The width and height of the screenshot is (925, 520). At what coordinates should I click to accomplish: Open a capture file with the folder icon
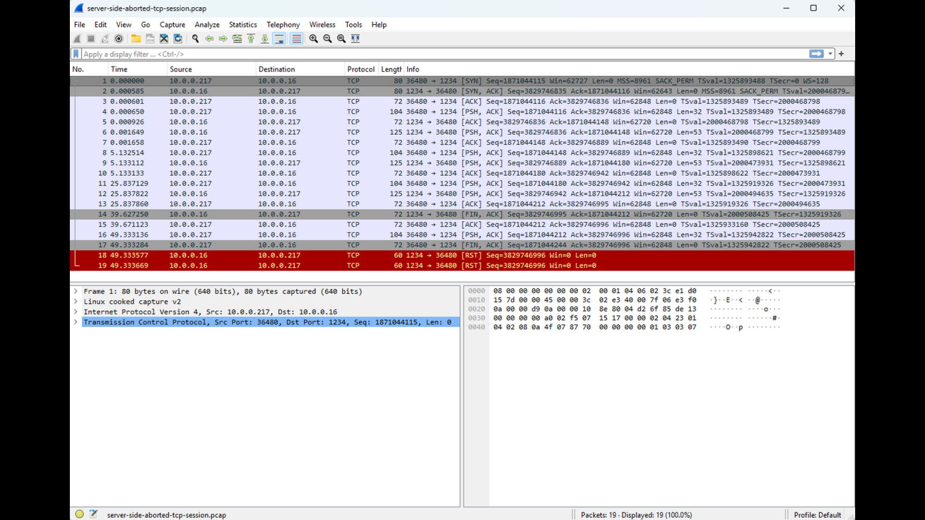click(136, 39)
